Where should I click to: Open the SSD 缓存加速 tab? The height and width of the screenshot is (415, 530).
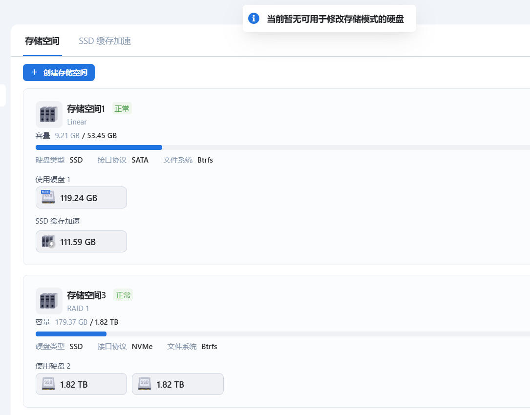(x=105, y=41)
